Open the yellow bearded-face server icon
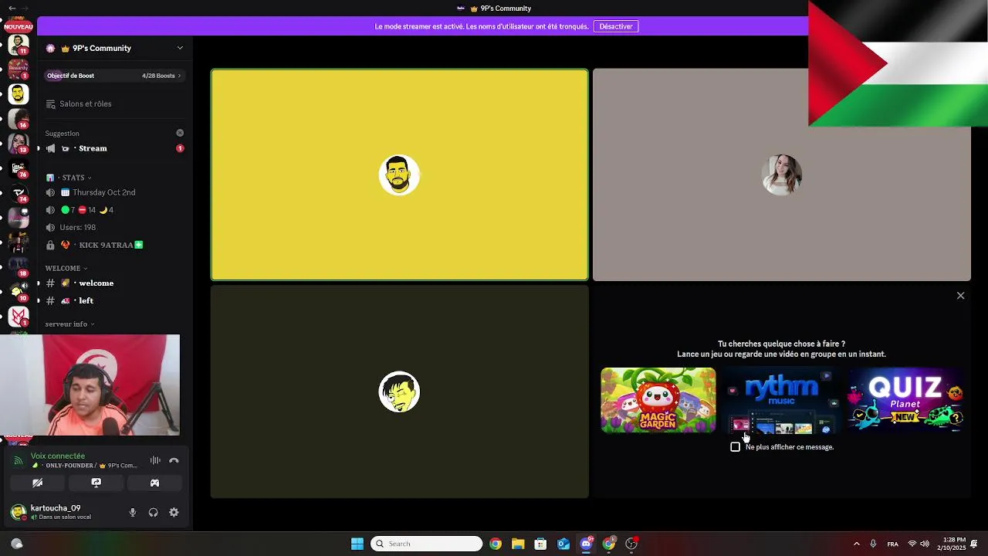This screenshot has width=988, height=556. coord(19,93)
